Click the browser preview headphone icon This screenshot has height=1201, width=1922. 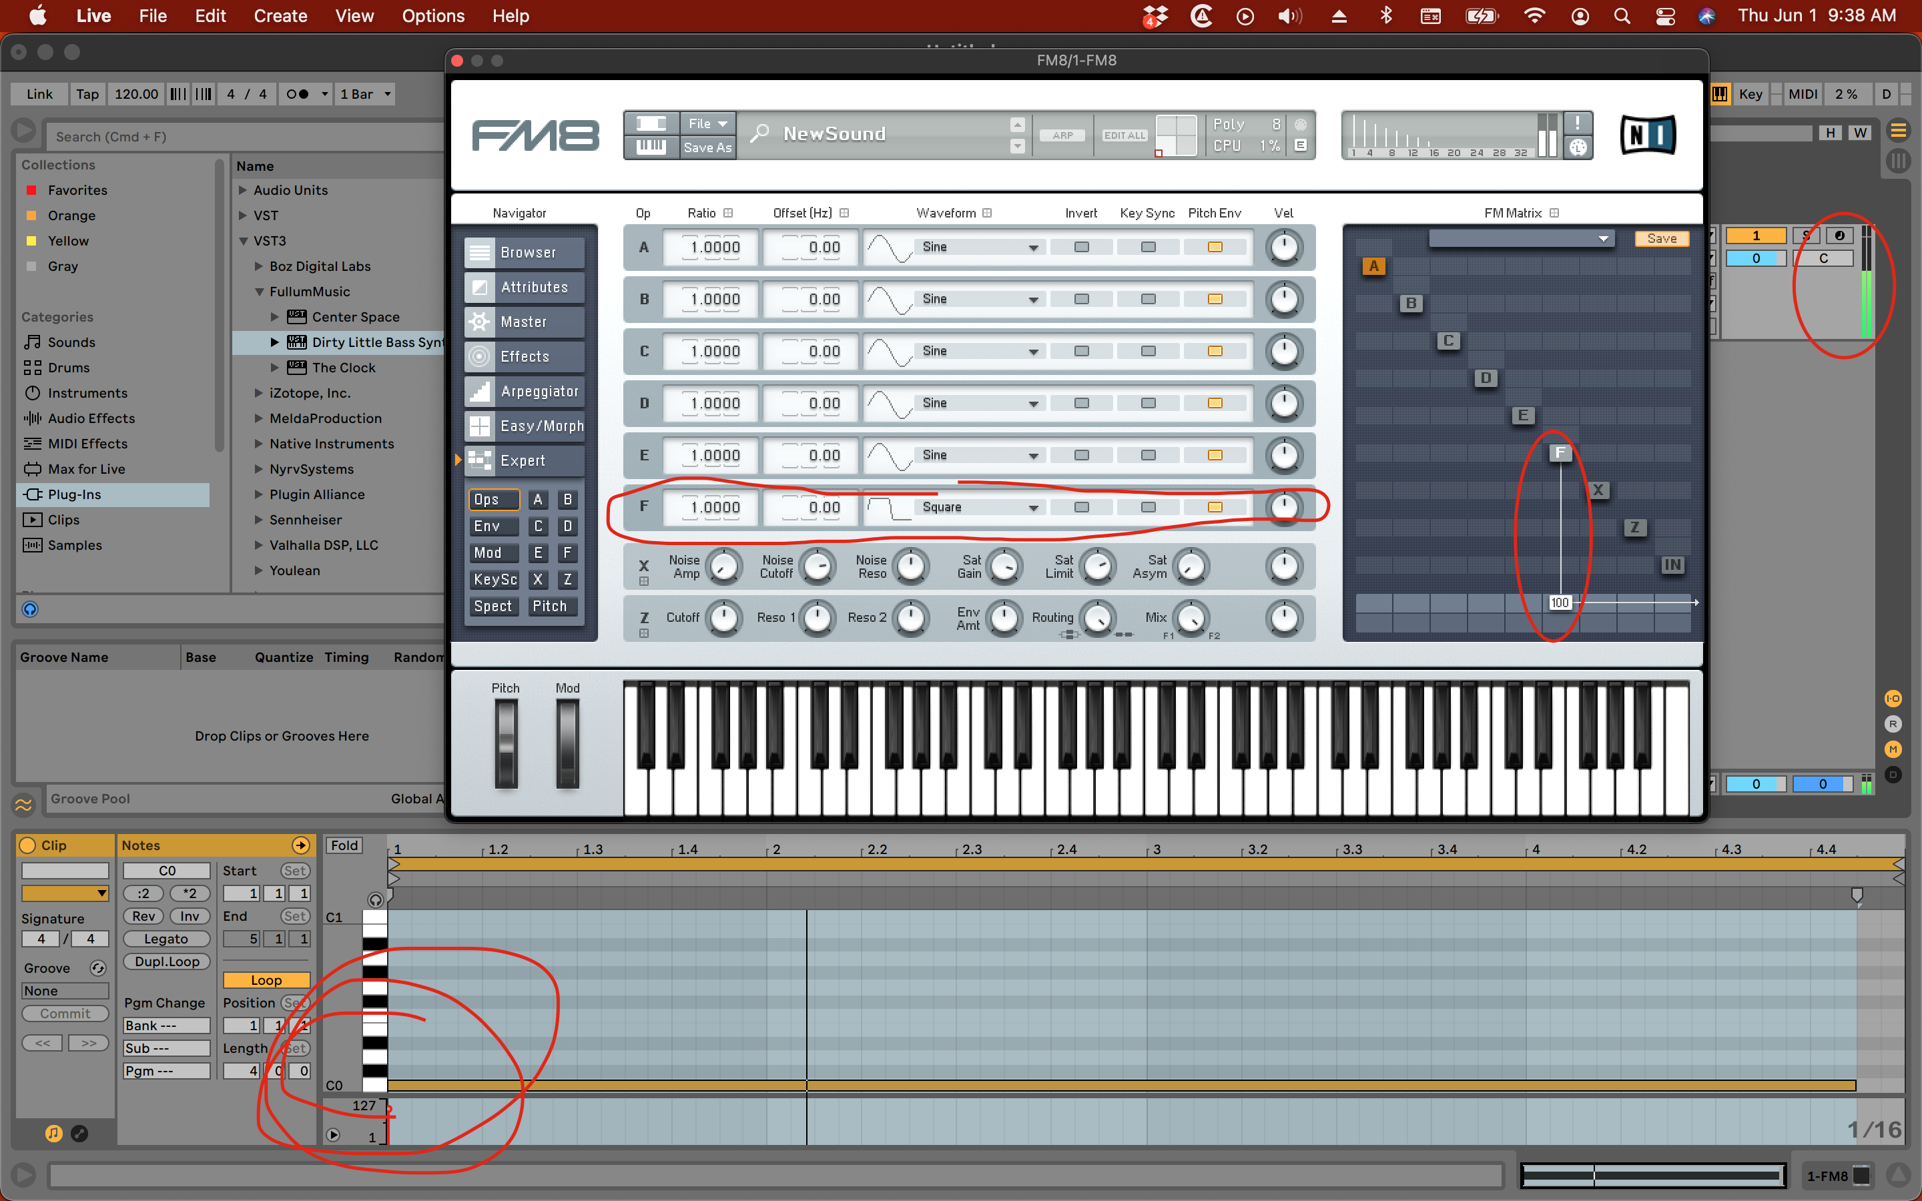(x=30, y=609)
